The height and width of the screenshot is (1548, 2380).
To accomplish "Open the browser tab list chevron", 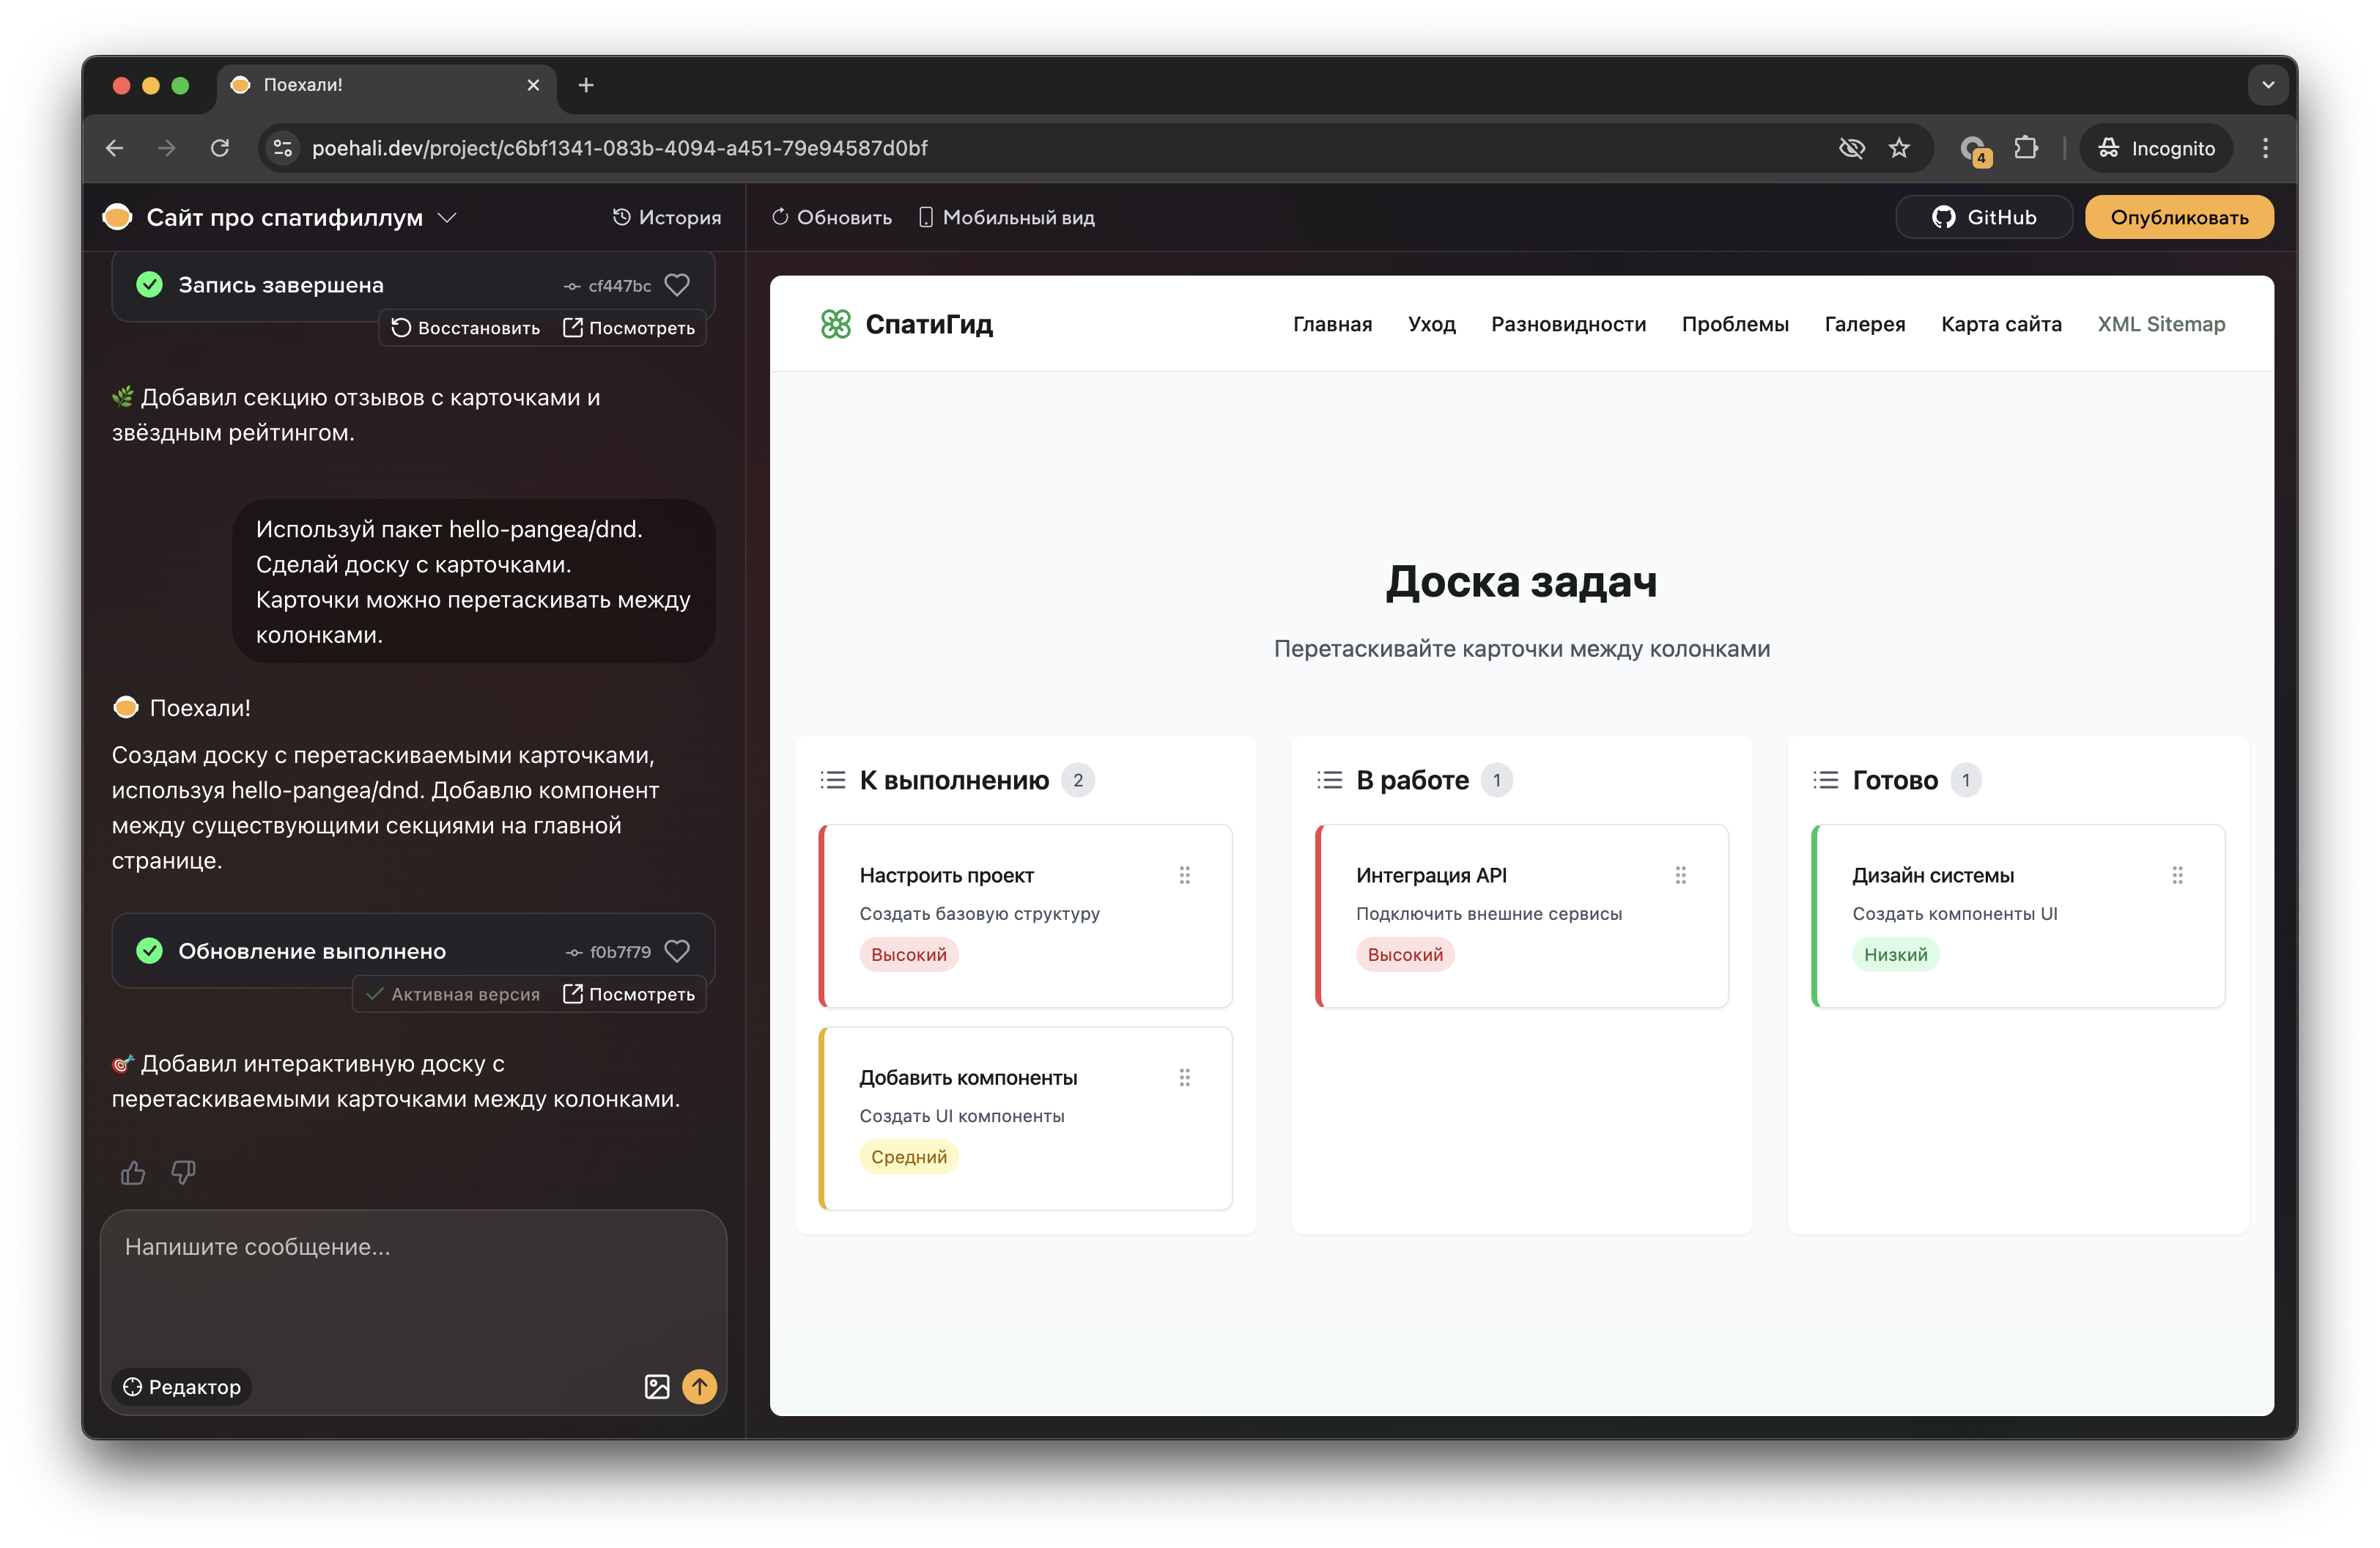I will coord(2268,84).
